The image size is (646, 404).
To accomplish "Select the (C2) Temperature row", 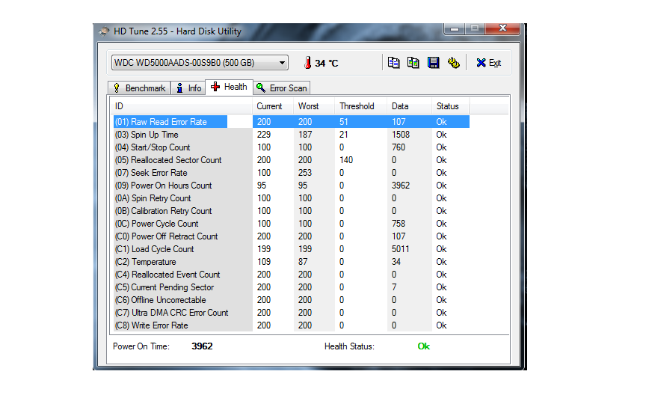I will click(292, 262).
